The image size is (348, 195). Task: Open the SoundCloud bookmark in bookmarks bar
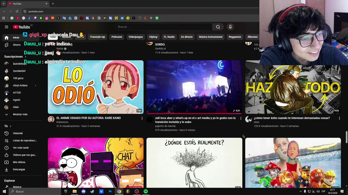52,18
